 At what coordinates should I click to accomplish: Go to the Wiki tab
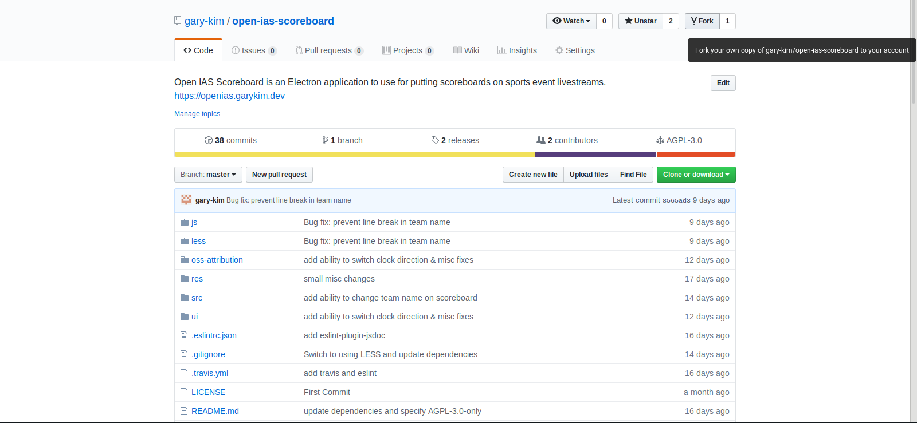466,50
